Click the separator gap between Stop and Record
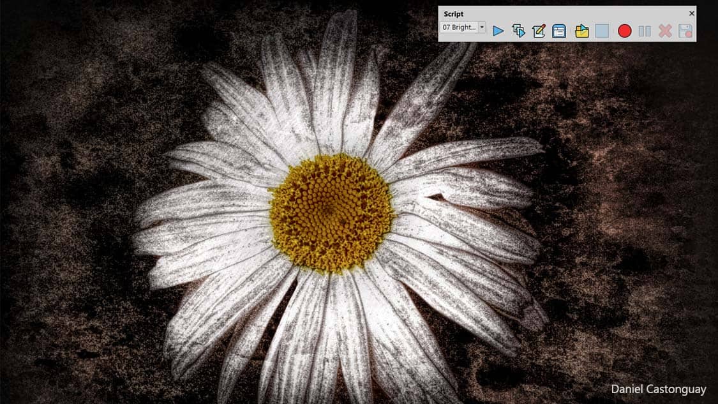Screen dimensions: 718x404 pos(613,31)
